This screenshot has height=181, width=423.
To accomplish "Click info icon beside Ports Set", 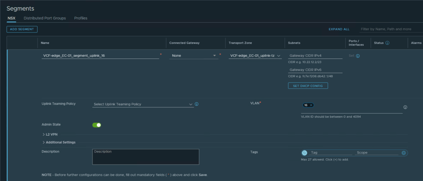I will click(358, 56).
